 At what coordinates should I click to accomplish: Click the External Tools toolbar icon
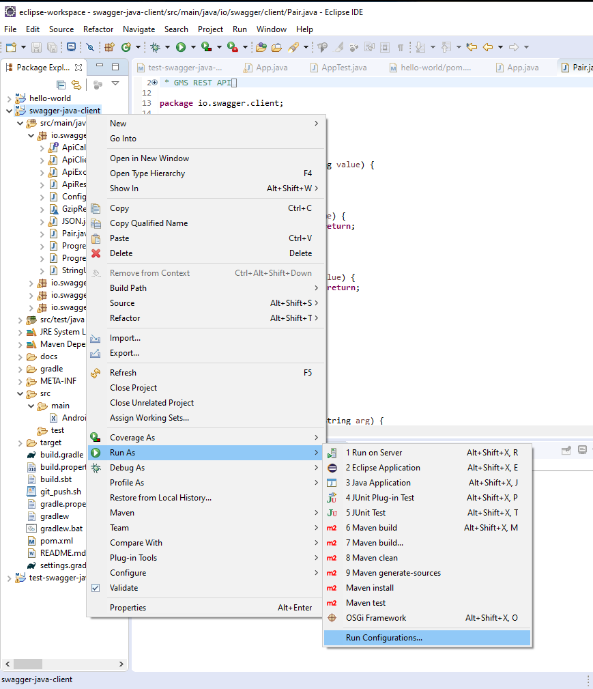click(232, 48)
